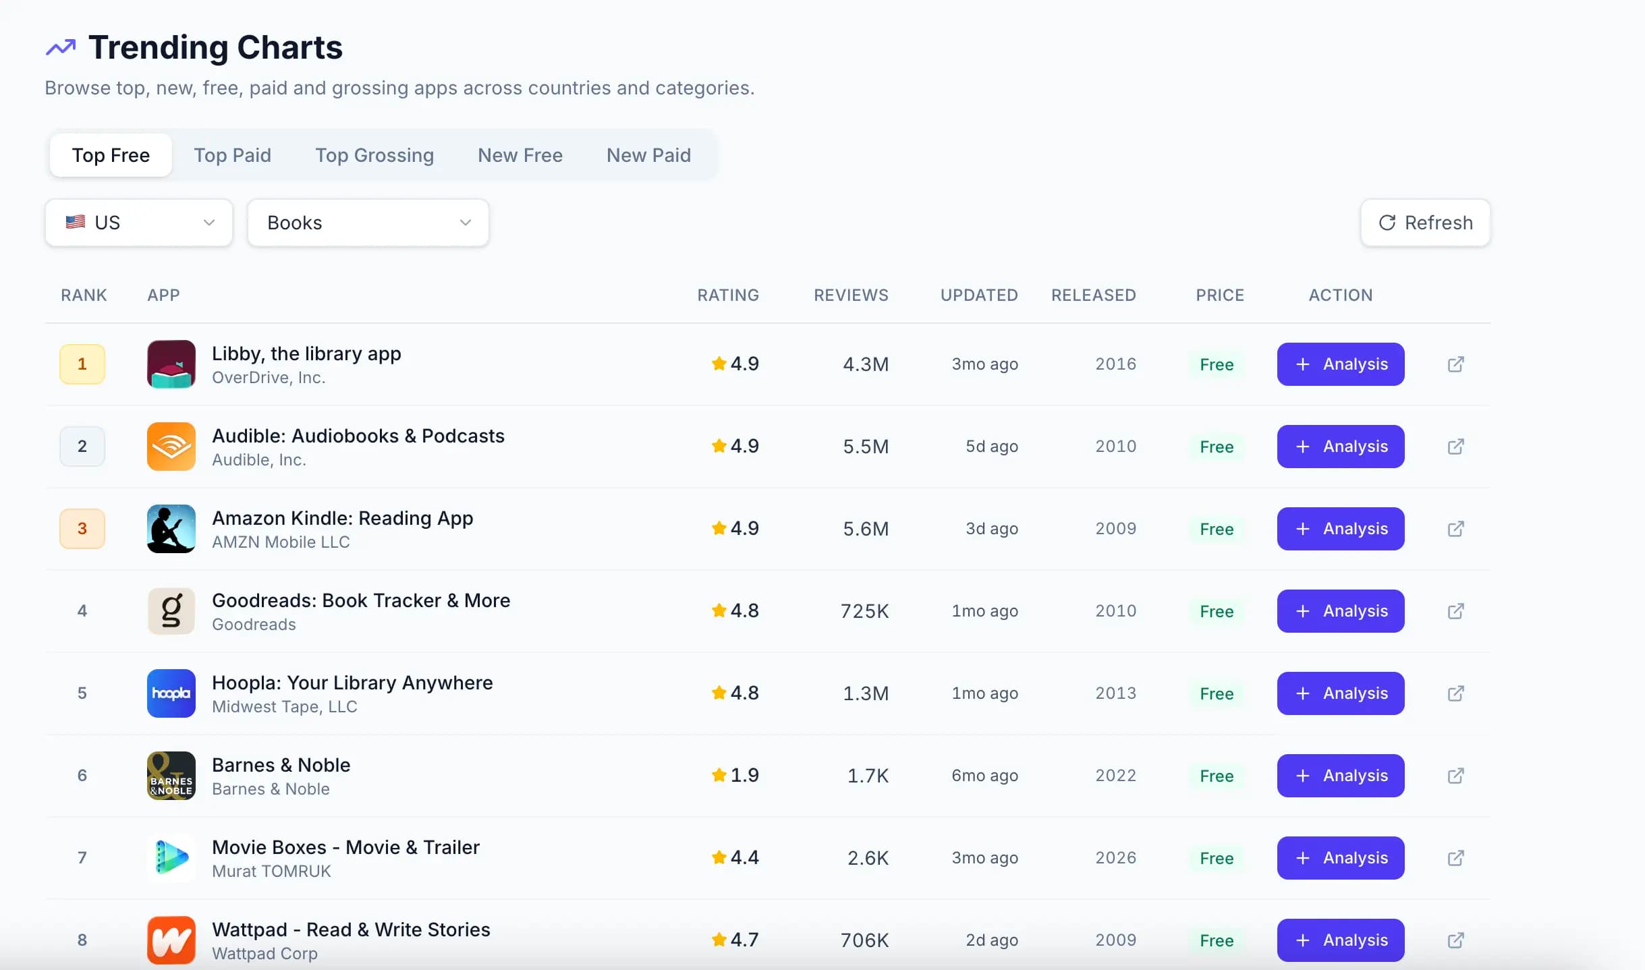The height and width of the screenshot is (970, 1645).
Task: Open the Movie Boxes app icon
Action: click(x=171, y=858)
